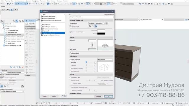The height and width of the screenshot is (106, 189).
Task: Click the Arrow (Указатель) tool in toolbox
Action: point(30,21)
